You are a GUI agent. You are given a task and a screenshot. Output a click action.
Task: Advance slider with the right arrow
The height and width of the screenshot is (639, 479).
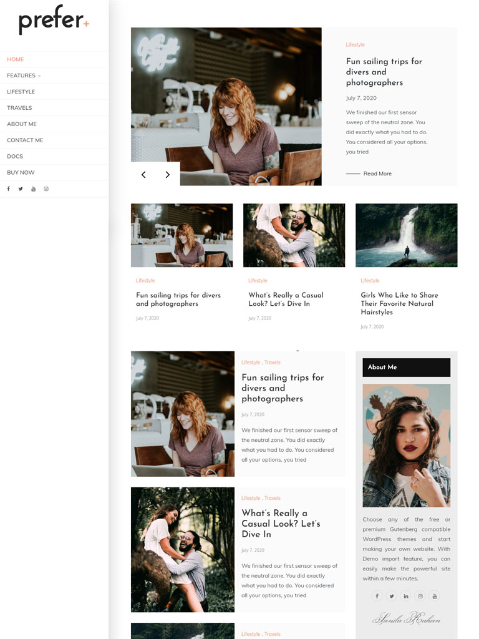(167, 175)
